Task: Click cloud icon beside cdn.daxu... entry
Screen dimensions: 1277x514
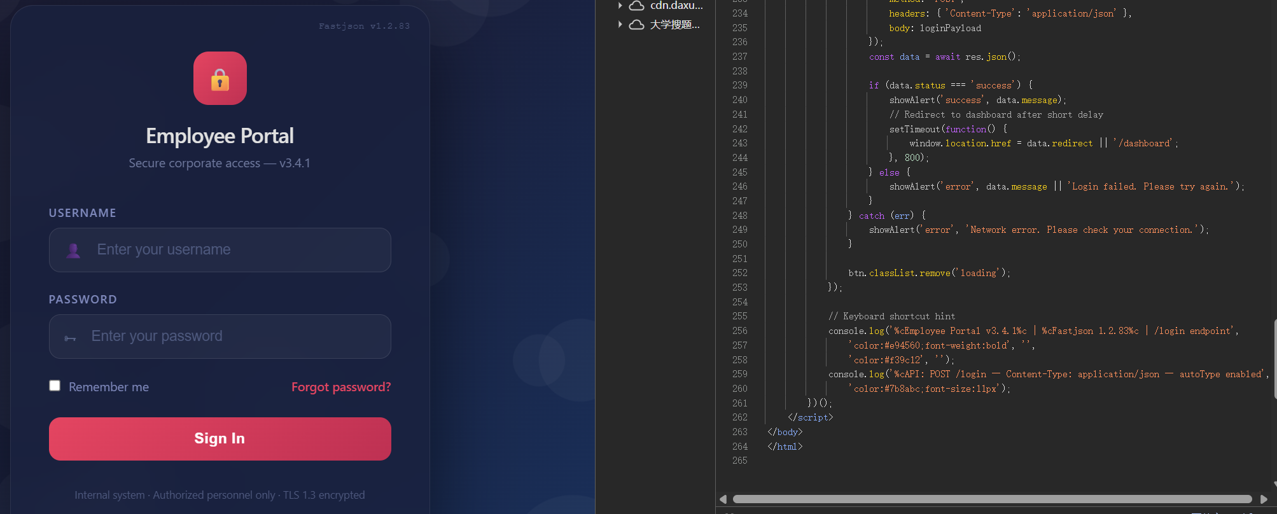Action: (636, 6)
